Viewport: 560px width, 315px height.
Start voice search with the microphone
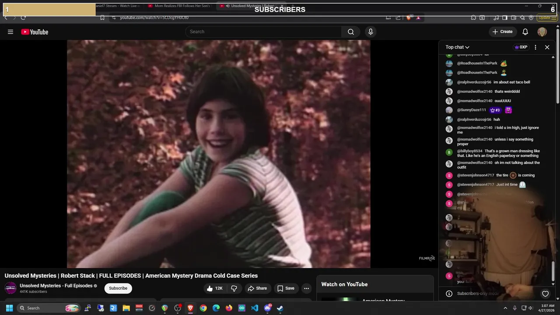[371, 31]
